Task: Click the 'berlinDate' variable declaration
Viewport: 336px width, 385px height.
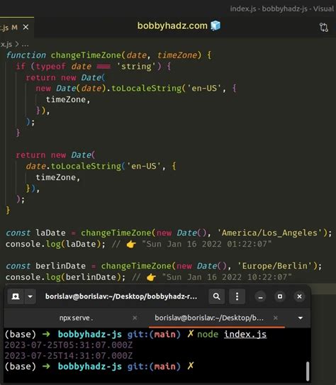Action: (61, 266)
